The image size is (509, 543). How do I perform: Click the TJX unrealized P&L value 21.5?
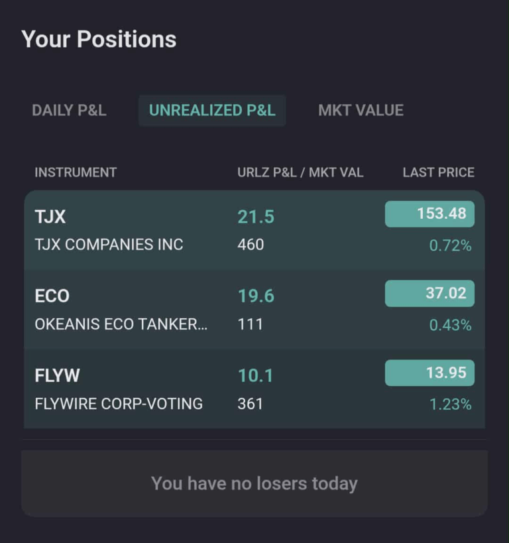[256, 217]
